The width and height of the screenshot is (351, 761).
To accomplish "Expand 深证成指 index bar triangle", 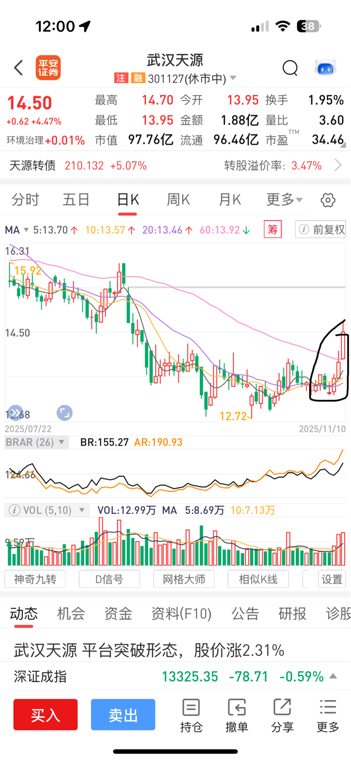I will (x=333, y=676).
